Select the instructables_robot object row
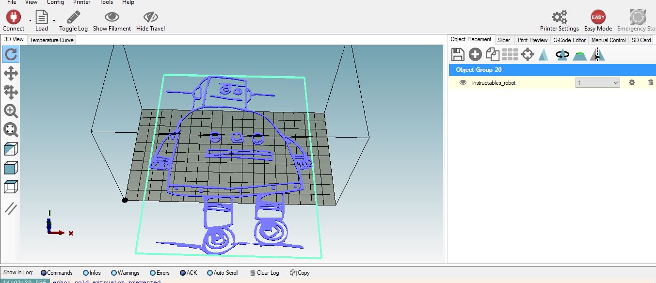The height and width of the screenshot is (283, 656). 552,83
